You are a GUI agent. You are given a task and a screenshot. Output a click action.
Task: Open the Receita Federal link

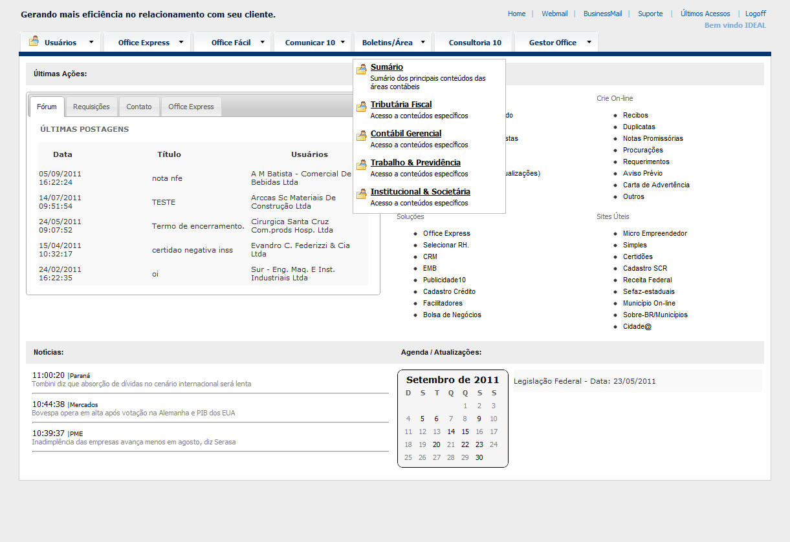[647, 280]
